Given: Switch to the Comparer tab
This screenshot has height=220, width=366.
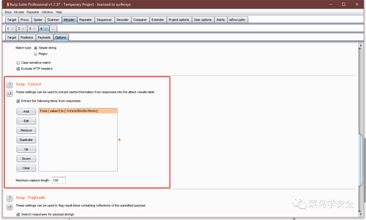Looking at the screenshot, I should (x=140, y=20).
